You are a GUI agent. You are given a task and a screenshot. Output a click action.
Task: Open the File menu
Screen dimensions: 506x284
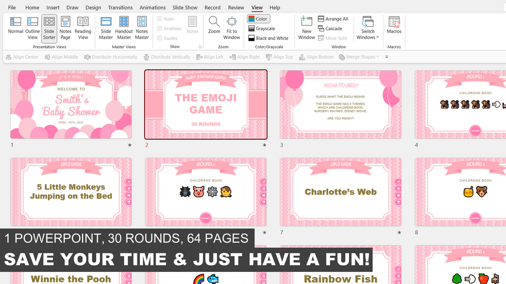(12, 8)
